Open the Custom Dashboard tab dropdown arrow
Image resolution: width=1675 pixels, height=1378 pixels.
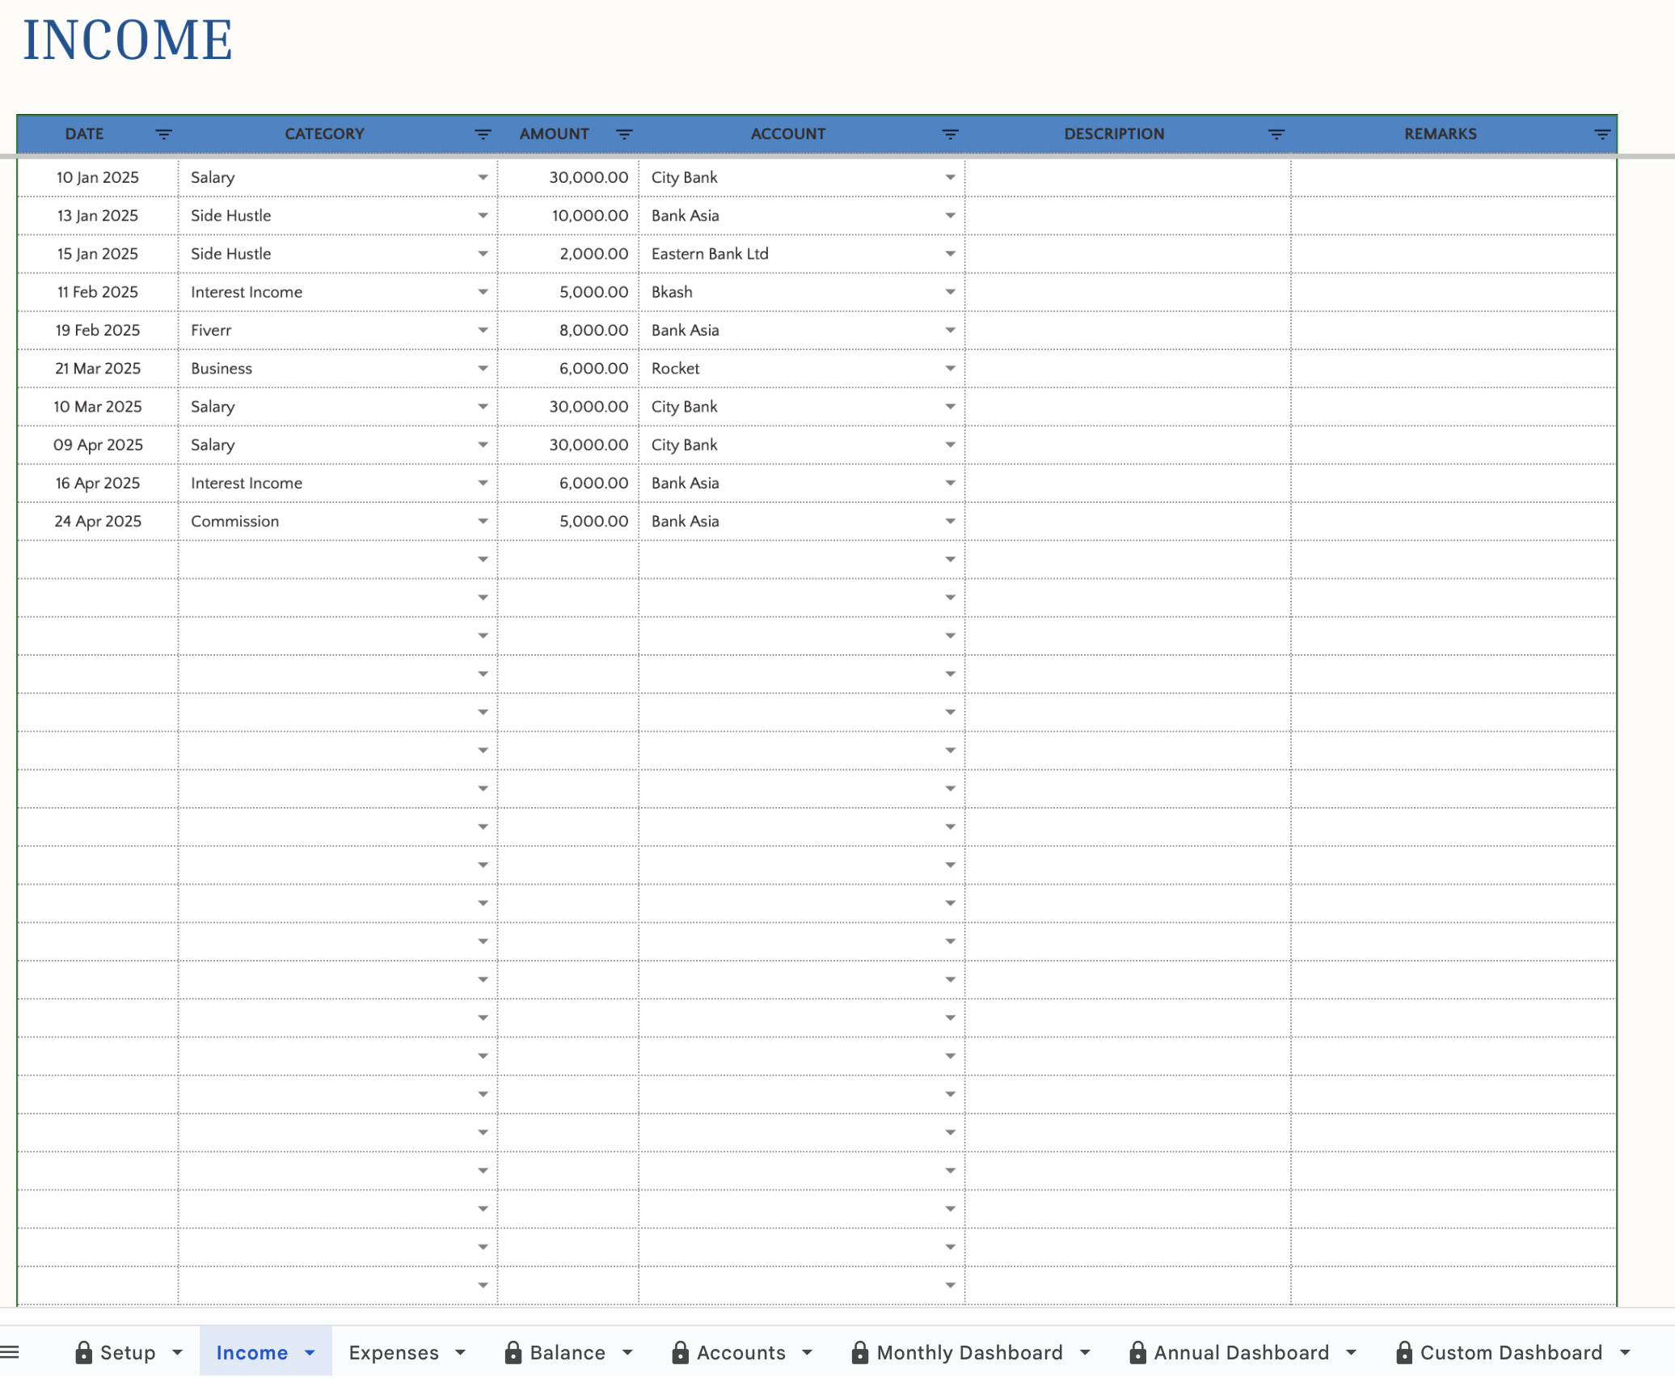coord(1625,1352)
